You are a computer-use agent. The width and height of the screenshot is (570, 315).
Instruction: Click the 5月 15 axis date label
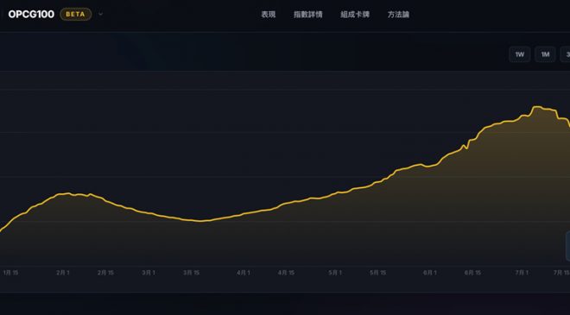[377, 273]
